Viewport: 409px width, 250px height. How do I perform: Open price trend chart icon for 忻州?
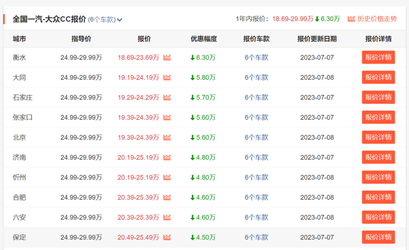tap(167, 177)
